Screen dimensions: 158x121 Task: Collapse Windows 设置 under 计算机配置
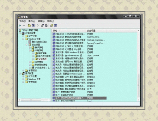click(23, 39)
